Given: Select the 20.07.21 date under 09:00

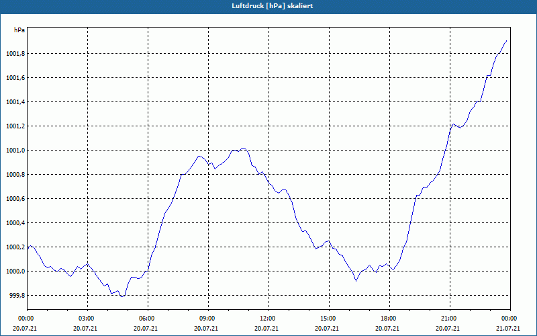Looking at the screenshot, I should [206, 328].
